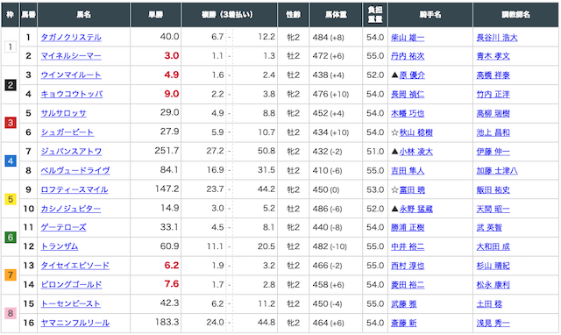Click win odds value 183.3
This screenshot has height=335, width=561.
click(167, 322)
